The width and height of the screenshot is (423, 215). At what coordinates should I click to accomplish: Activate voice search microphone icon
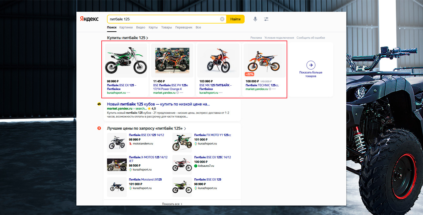(x=255, y=19)
